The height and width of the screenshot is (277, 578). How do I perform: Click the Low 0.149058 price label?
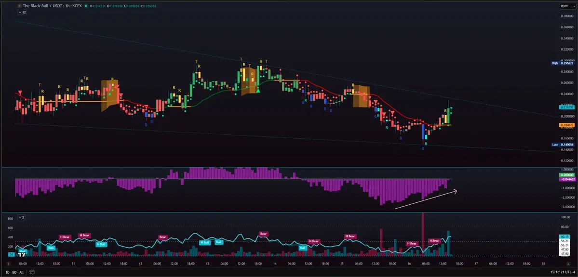pos(563,145)
